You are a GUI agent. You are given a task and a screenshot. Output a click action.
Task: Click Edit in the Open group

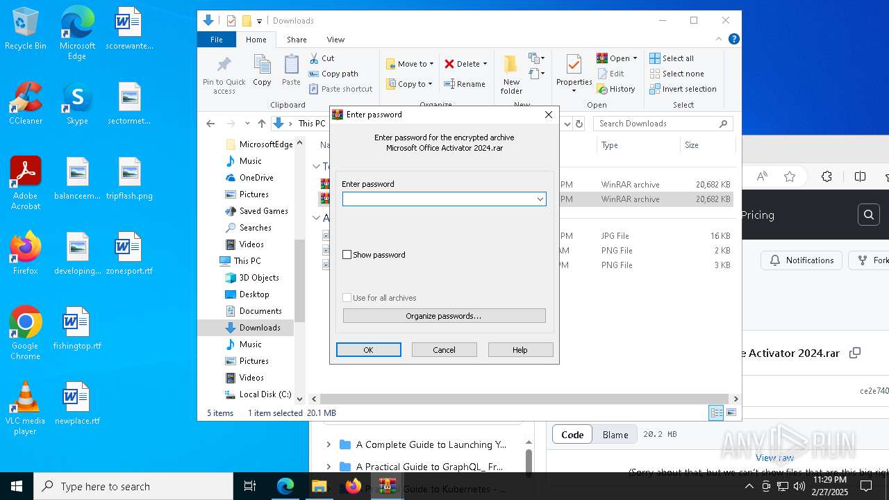610,74
